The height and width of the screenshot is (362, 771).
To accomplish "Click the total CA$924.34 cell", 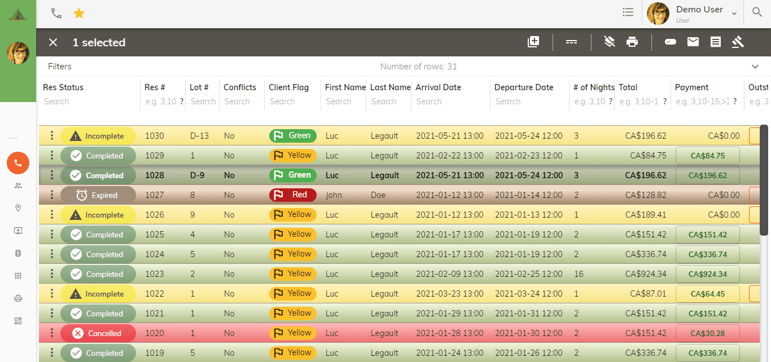I will pyautogui.click(x=646, y=274).
